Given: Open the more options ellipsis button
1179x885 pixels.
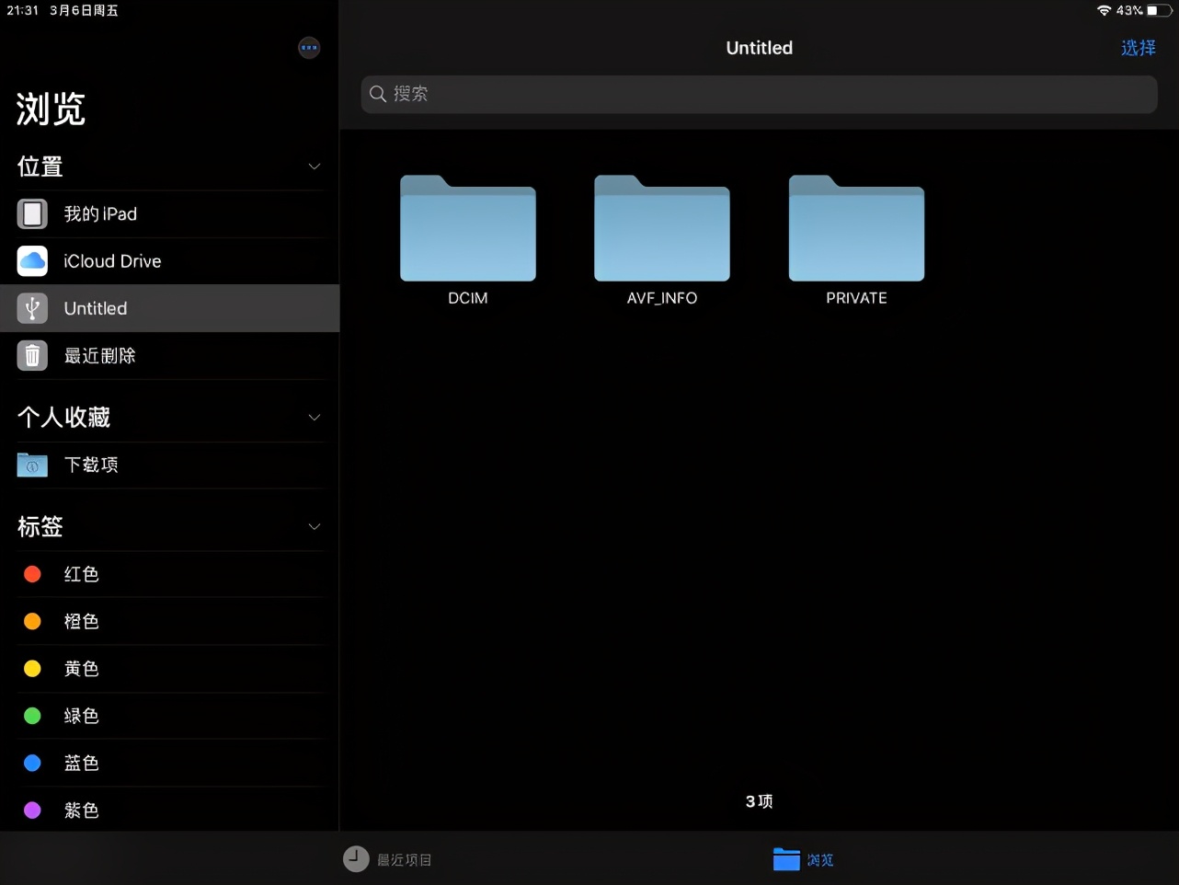Looking at the screenshot, I should pos(309,48).
